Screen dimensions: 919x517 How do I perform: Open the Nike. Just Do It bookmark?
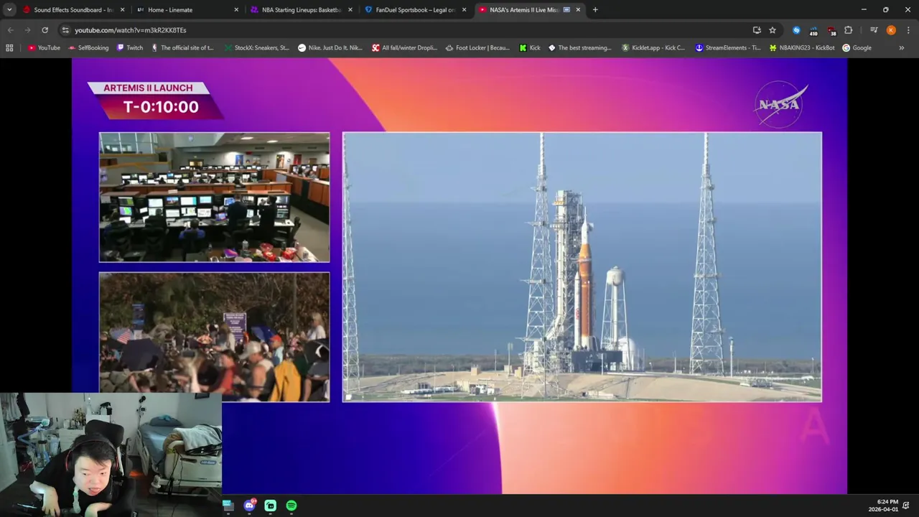point(330,48)
